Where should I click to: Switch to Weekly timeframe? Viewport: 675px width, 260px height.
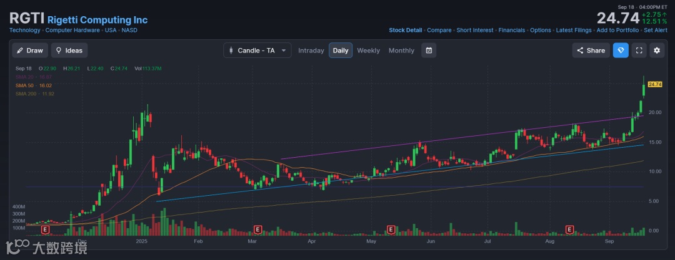click(x=369, y=51)
